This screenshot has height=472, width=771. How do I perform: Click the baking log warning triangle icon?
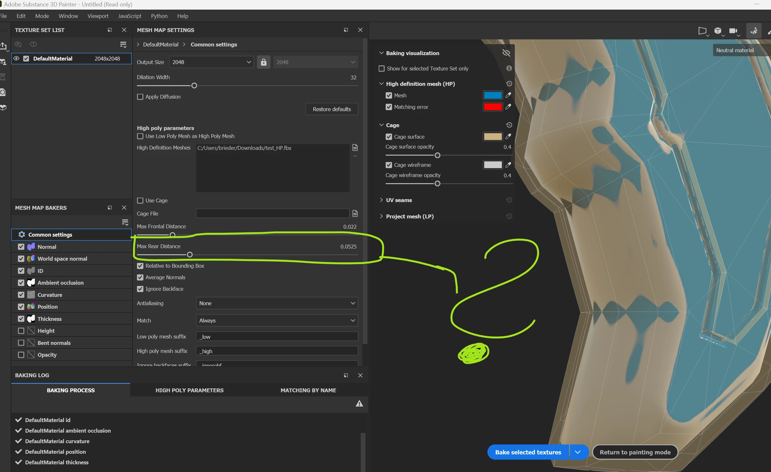click(359, 403)
